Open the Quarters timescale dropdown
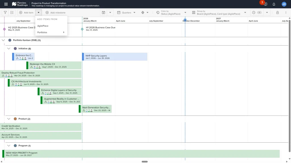Viewport: 291px width, 163px height. (126, 12)
